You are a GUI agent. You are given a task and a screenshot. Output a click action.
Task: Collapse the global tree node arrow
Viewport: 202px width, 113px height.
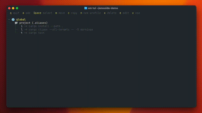click(x=9, y=20)
